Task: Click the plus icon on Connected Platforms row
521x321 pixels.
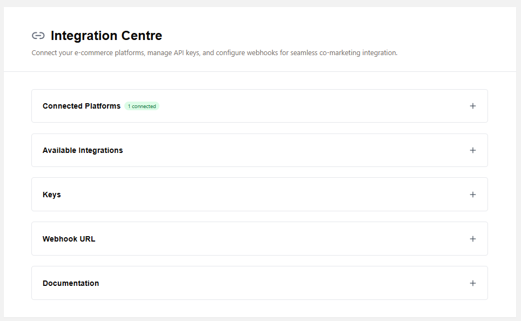Action: [x=473, y=106]
